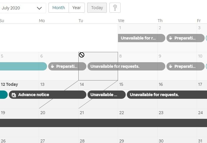
Task: Click the Advance notice calendar icon
Action: coord(13,95)
